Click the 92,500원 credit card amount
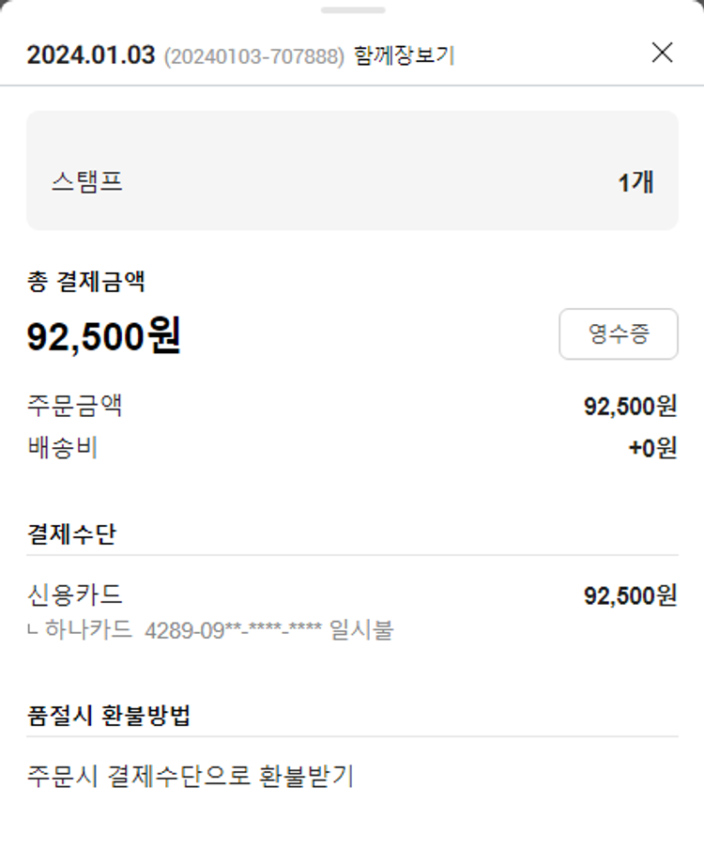Viewport: 704px width, 865px height. [630, 595]
